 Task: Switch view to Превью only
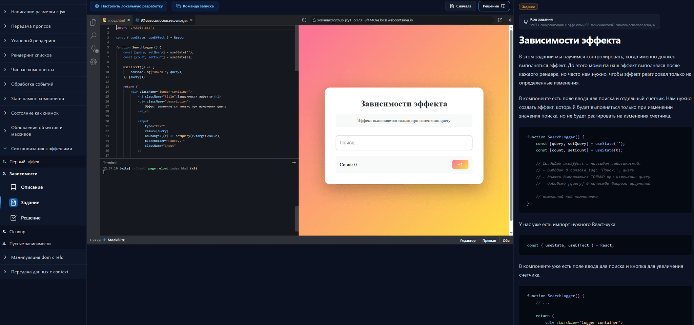tap(489, 240)
